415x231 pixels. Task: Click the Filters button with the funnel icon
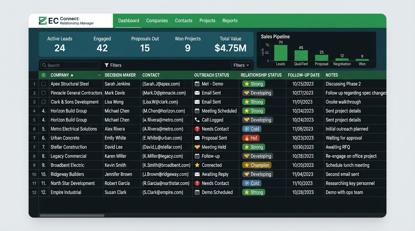coord(113,65)
